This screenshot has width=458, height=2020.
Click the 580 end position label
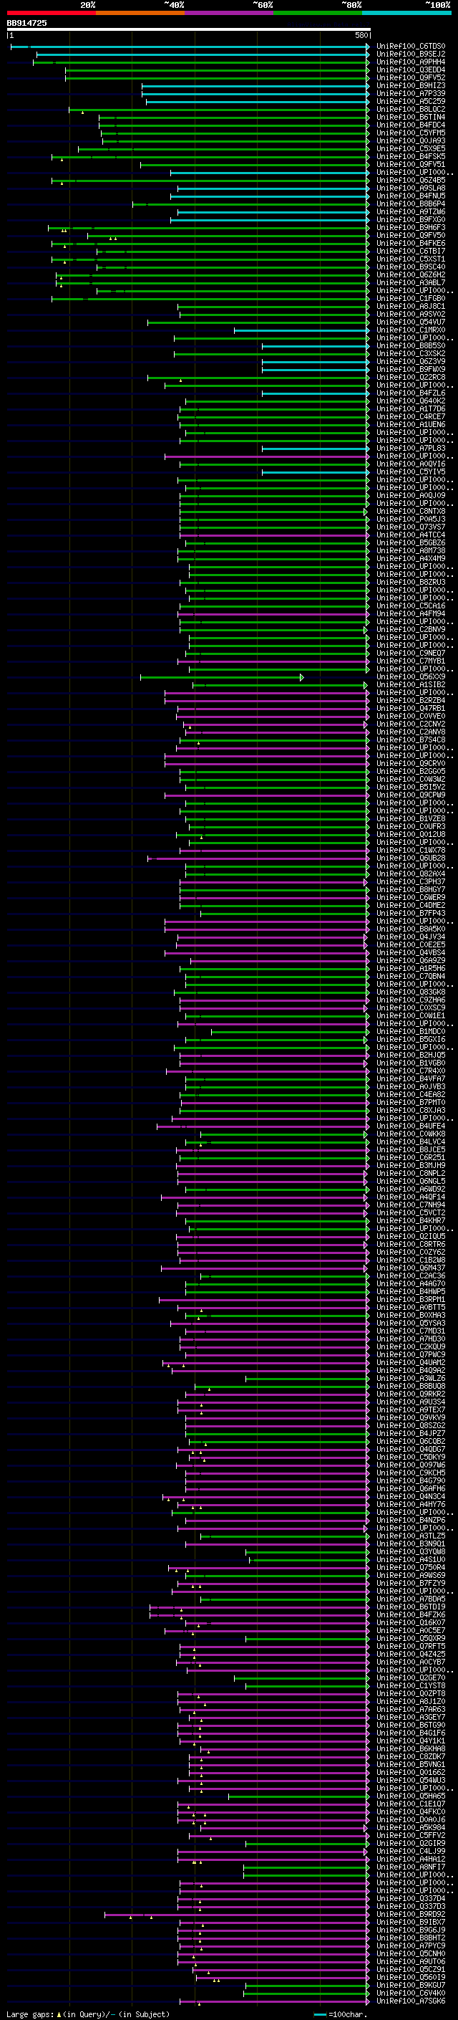click(x=361, y=35)
